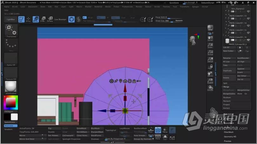Viewport: 257px width, 144px height.
Task: Open the Material menu
Action: 98,7
